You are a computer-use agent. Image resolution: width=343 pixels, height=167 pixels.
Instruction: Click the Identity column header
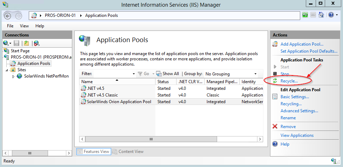pyautogui.click(x=251, y=82)
